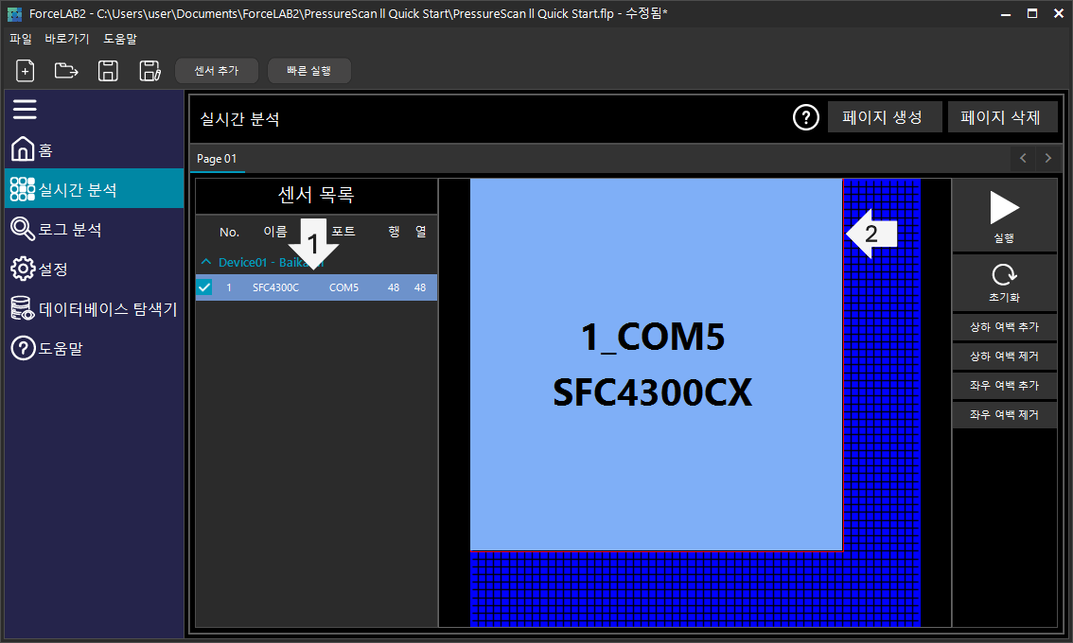The width and height of the screenshot is (1073, 643).
Task: Click the 행 column header
Action: click(395, 232)
